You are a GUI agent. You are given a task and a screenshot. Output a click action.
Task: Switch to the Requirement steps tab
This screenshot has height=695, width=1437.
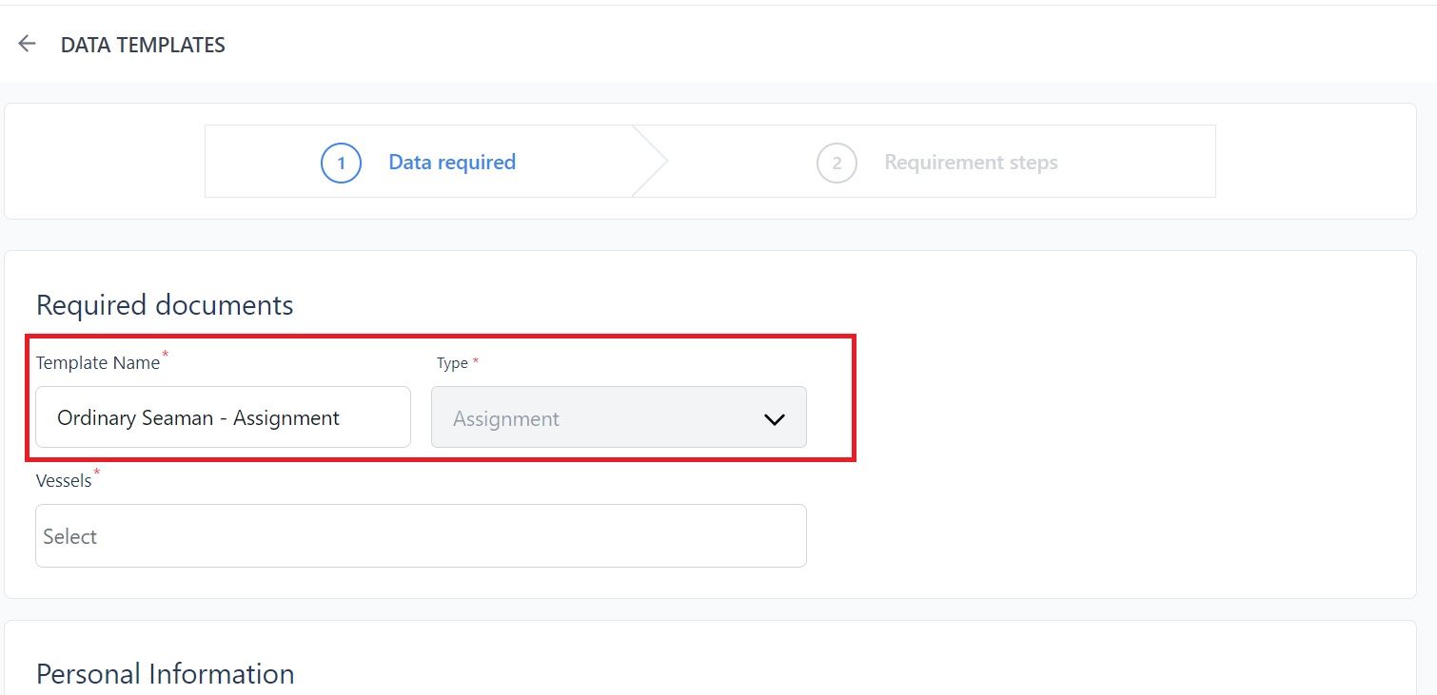(971, 163)
